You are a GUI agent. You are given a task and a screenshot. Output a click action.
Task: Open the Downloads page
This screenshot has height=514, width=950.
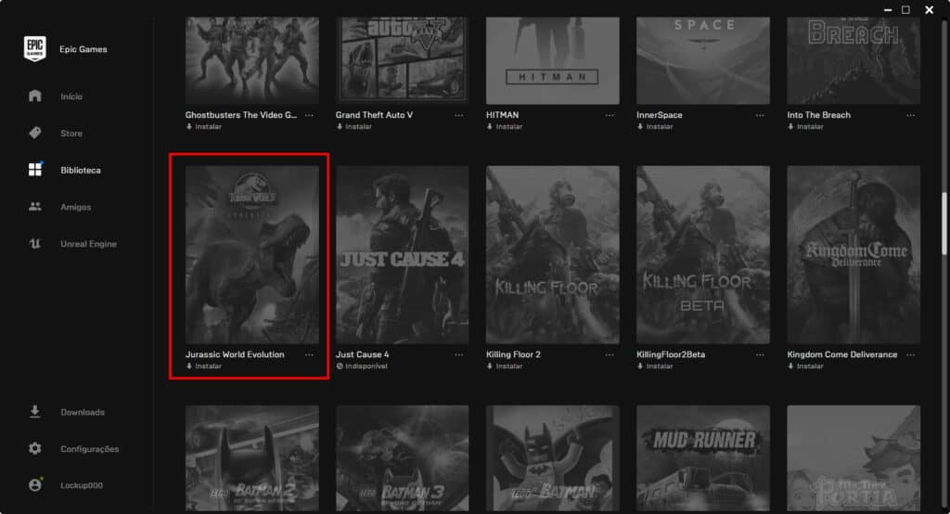[x=83, y=412]
